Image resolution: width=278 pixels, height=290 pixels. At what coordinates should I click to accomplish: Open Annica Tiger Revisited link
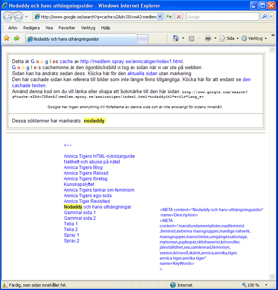click(87, 201)
